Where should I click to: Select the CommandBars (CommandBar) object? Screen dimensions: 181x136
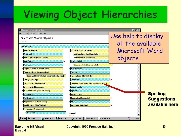pyautogui.click(x=43, y=72)
